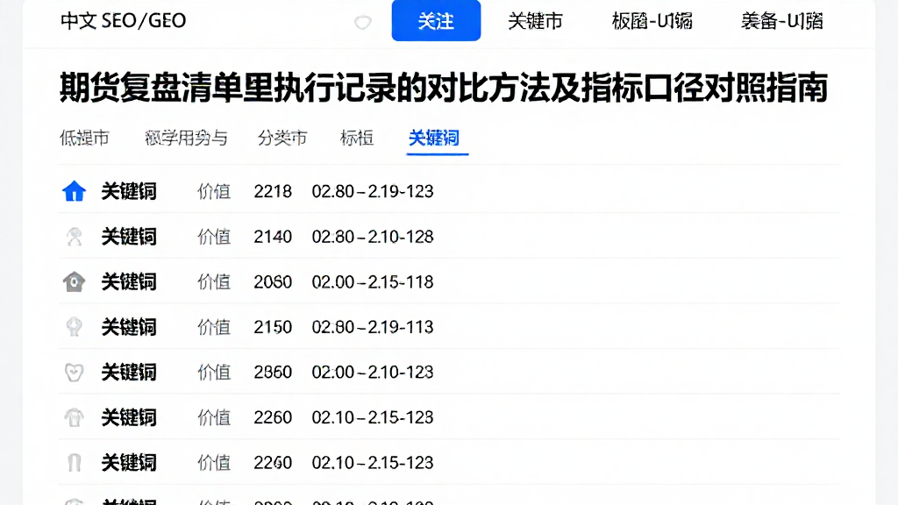Click the range 02.80–2.19-113
Screen dimensions: 898x505
coord(372,327)
